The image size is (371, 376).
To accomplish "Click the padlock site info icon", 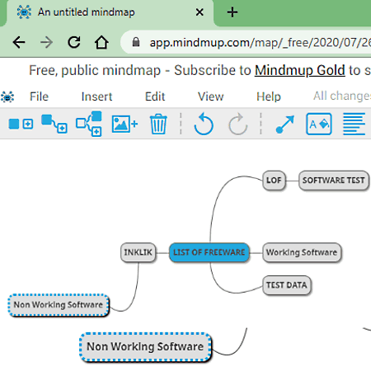I will (x=136, y=42).
